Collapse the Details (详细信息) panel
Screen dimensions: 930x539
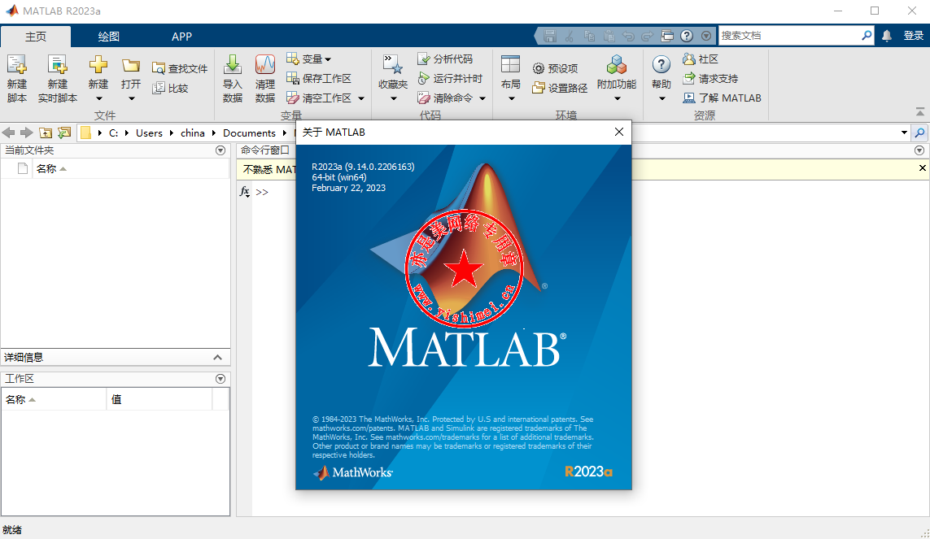pos(218,357)
